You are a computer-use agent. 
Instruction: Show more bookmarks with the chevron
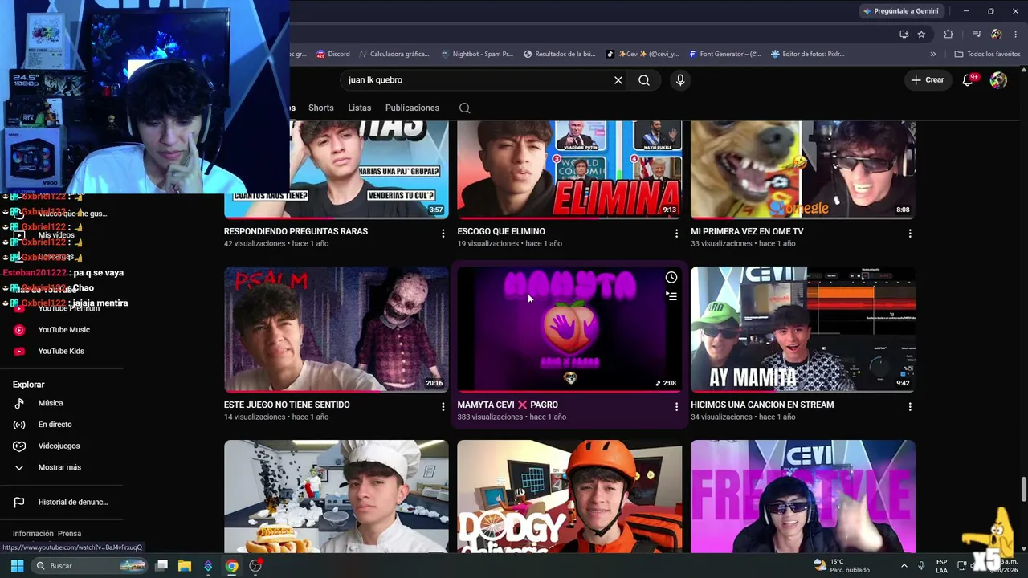click(x=933, y=54)
